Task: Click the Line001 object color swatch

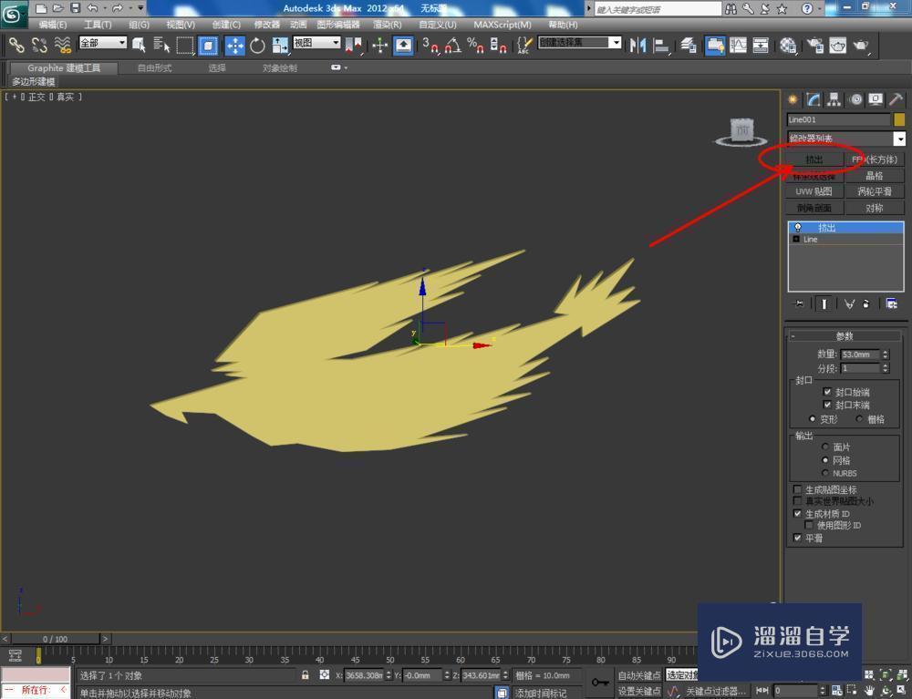Action: click(899, 119)
